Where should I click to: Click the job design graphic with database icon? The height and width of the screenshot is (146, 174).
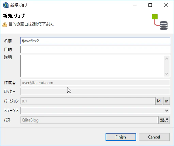pyautogui.click(x=160, y=22)
